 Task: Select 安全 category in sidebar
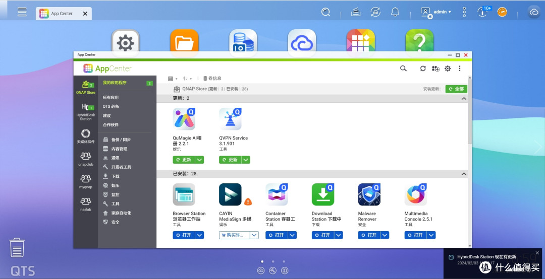coord(111,222)
